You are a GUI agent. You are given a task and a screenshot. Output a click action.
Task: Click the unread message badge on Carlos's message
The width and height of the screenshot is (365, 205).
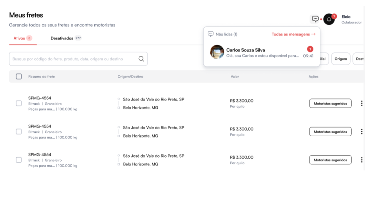point(310,49)
